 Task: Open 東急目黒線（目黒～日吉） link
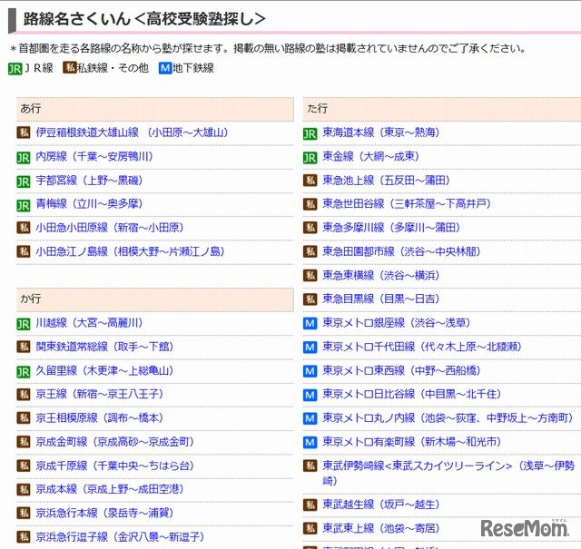click(x=381, y=299)
